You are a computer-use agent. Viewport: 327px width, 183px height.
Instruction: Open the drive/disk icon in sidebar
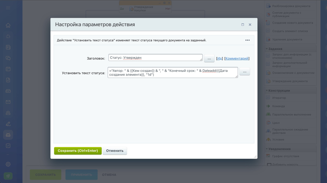click(8, 91)
